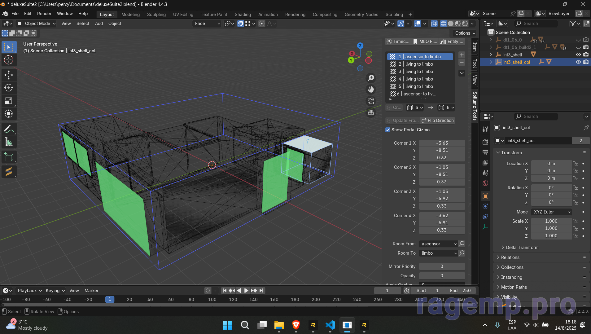Screen dimensions: 591x334
Task: Click the pan hand viewport icon
Action: (x=371, y=90)
